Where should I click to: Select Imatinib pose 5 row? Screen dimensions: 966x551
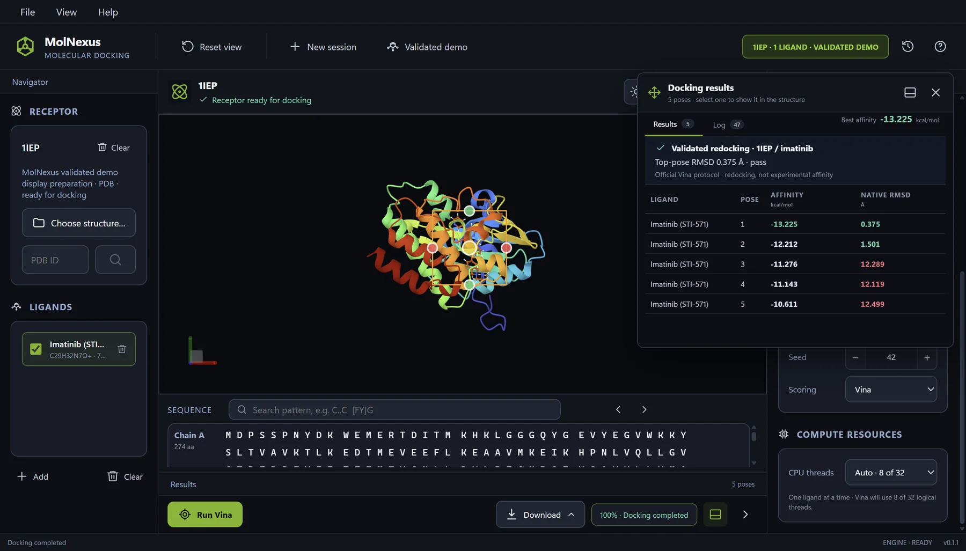[795, 304]
